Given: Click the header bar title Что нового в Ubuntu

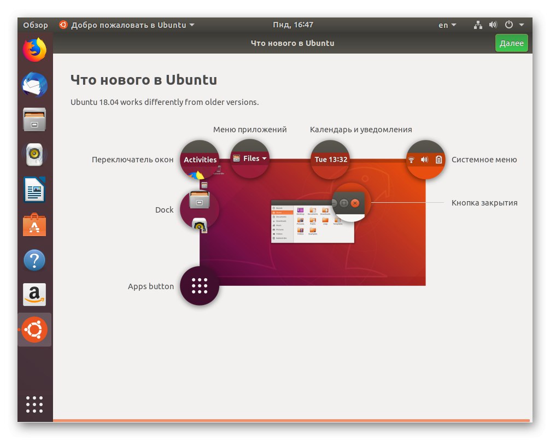Looking at the screenshot, I should [x=292, y=43].
